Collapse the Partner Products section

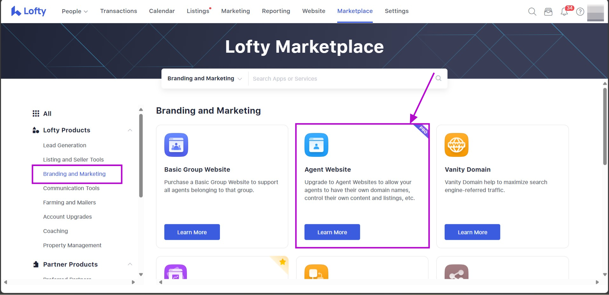pos(130,264)
